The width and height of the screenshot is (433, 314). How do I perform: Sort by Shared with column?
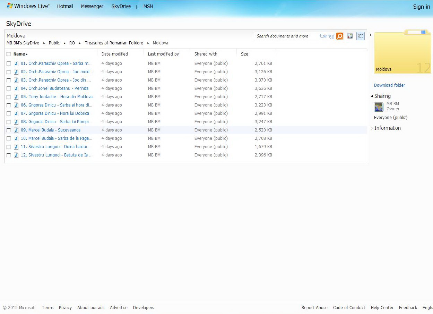tap(206, 54)
